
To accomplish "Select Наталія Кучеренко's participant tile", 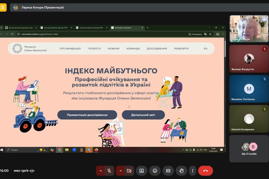I will tap(249, 119).
